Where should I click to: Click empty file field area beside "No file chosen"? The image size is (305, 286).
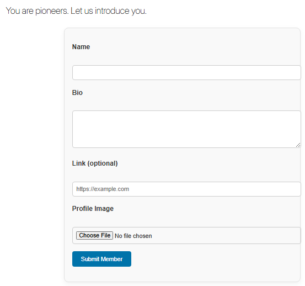(226, 236)
